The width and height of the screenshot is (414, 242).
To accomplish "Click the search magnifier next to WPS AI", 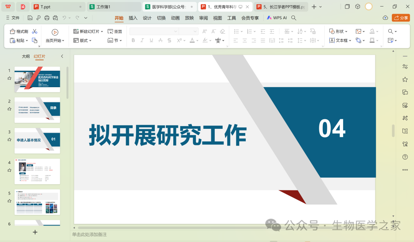I will pyautogui.click(x=294, y=18).
